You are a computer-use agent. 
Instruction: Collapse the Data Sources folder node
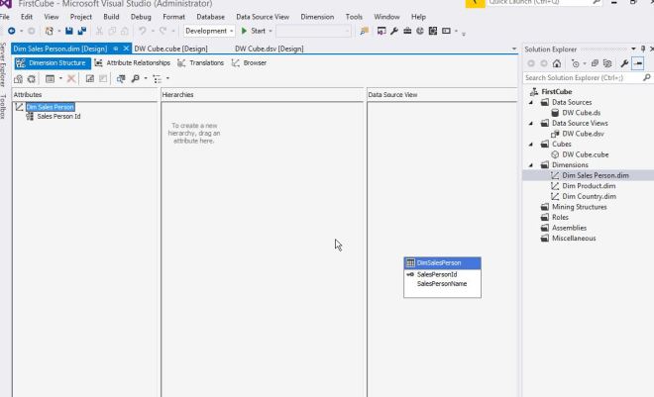pyautogui.click(x=531, y=102)
